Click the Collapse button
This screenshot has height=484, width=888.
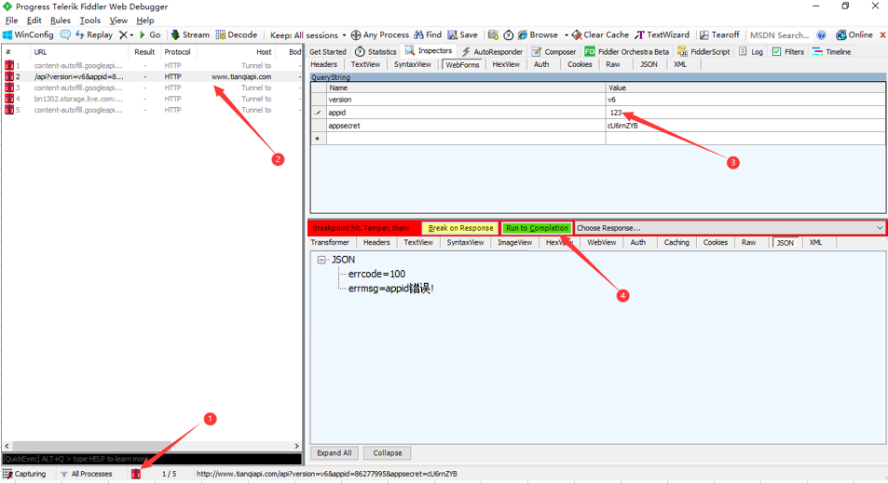click(x=388, y=453)
